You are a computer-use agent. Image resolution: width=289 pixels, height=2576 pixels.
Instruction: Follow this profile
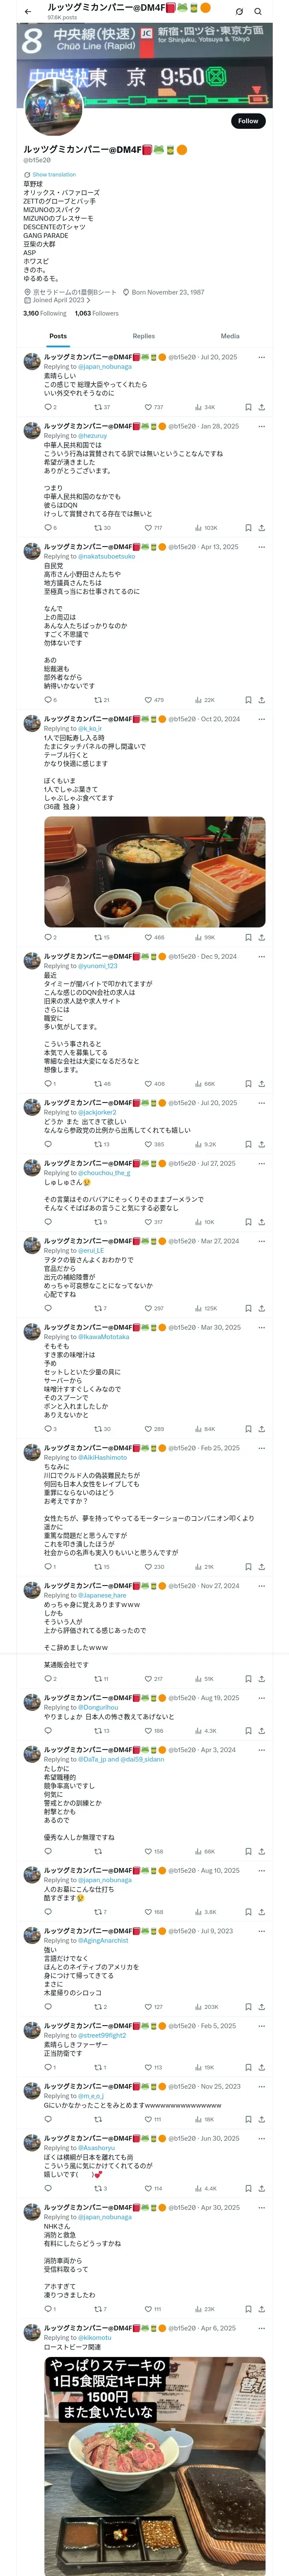[247, 121]
